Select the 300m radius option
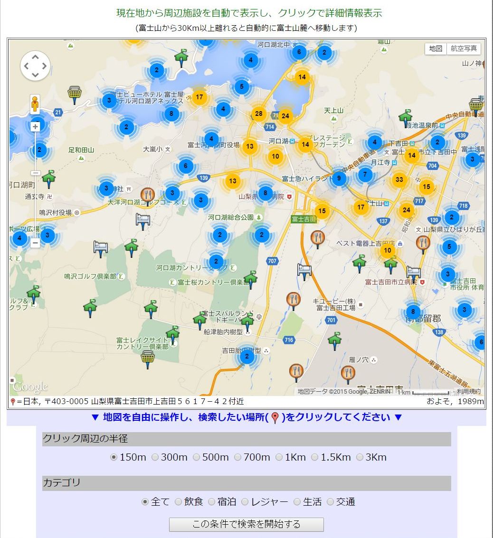The image size is (493, 538). [155, 457]
